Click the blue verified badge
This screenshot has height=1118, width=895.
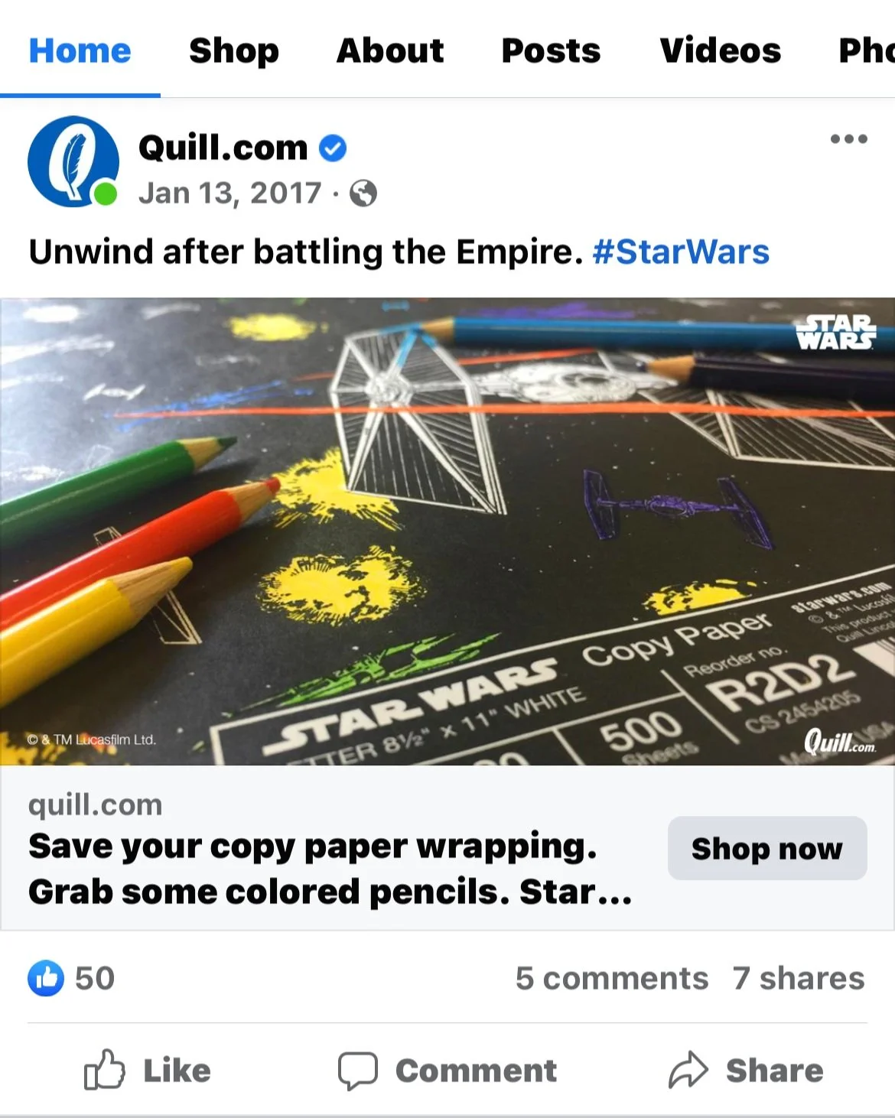pos(332,148)
